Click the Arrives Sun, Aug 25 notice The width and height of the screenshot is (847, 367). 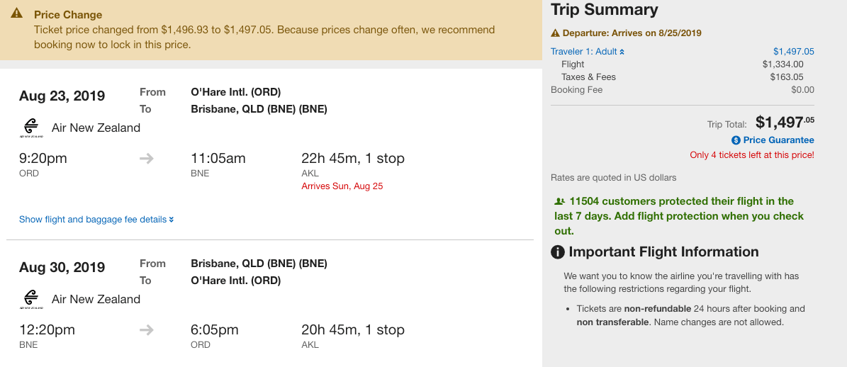click(x=342, y=186)
